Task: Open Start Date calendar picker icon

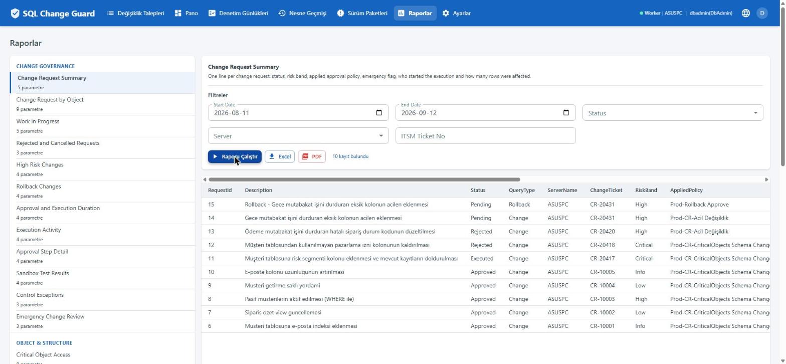Action: [x=379, y=113]
